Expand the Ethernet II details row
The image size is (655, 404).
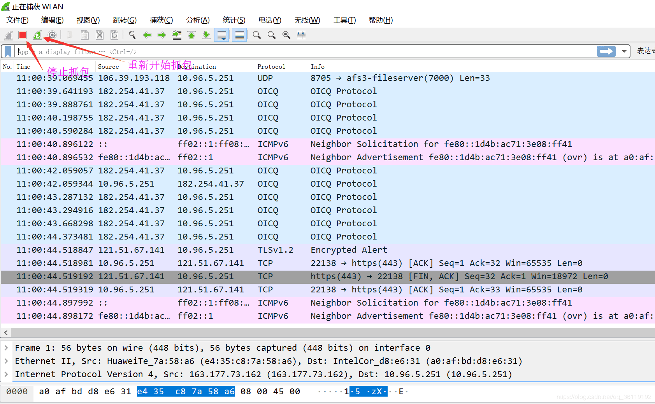pyautogui.click(x=6, y=361)
